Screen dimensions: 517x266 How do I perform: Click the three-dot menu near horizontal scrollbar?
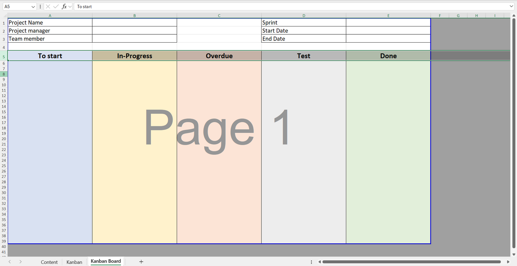click(x=311, y=262)
